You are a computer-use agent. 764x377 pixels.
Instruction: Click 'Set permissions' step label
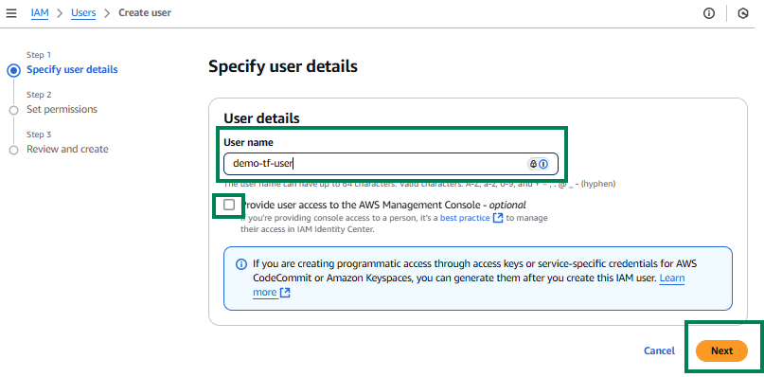[62, 109]
